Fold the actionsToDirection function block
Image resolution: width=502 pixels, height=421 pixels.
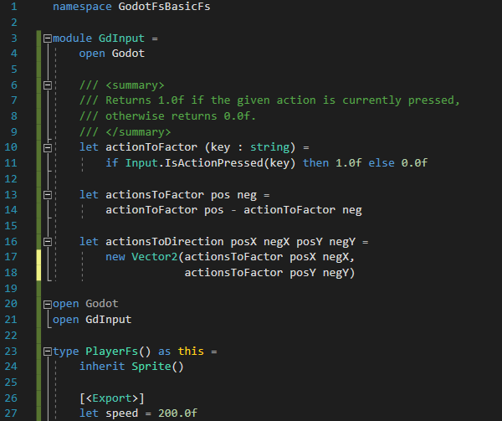coord(47,241)
